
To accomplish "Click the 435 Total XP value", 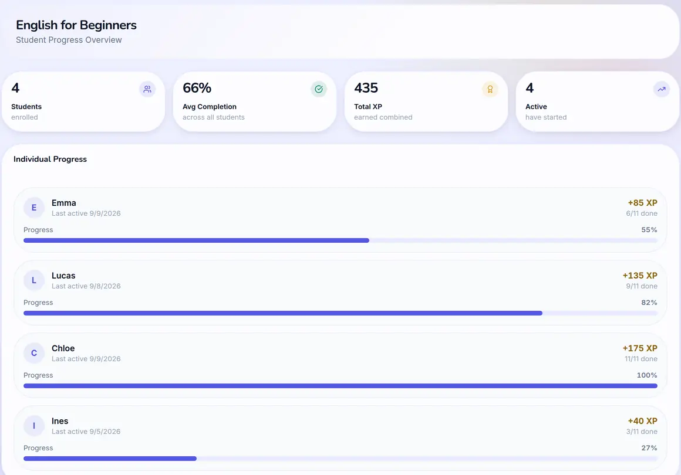I will click(x=366, y=88).
